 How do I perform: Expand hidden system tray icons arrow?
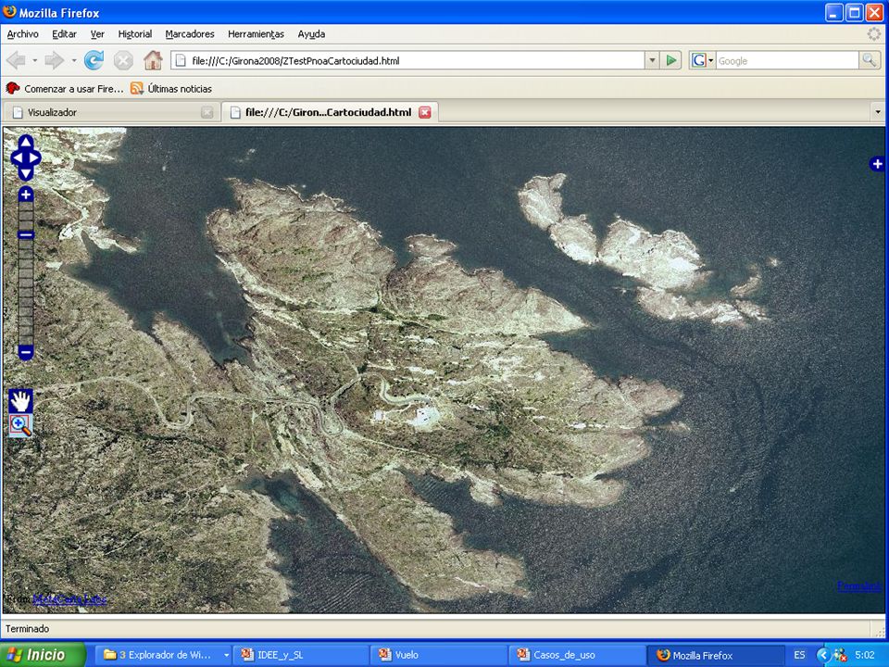pyautogui.click(x=823, y=655)
